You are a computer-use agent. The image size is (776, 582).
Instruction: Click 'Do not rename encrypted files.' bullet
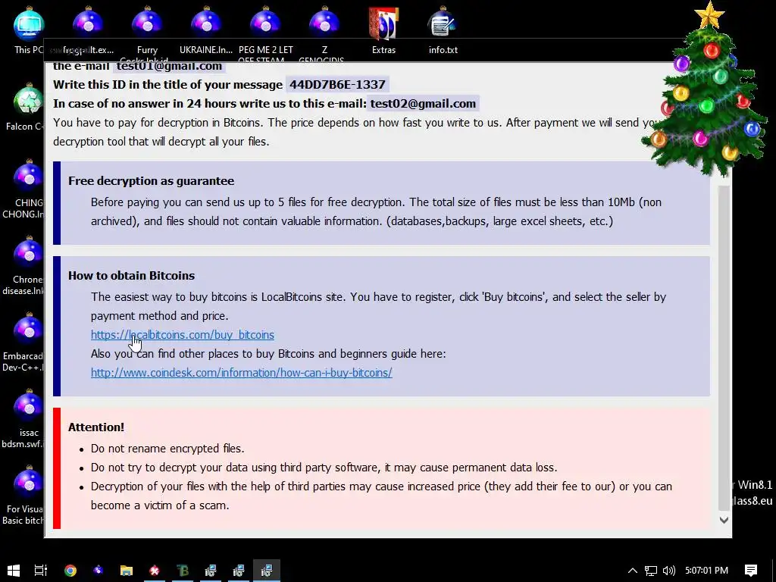tap(167, 449)
